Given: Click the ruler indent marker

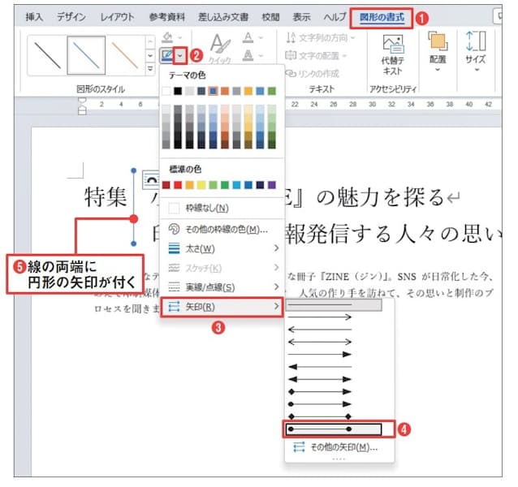Looking at the screenshot, I should [82, 106].
